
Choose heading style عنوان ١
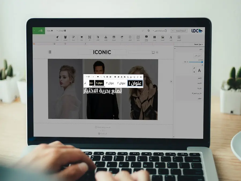point(135,83)
